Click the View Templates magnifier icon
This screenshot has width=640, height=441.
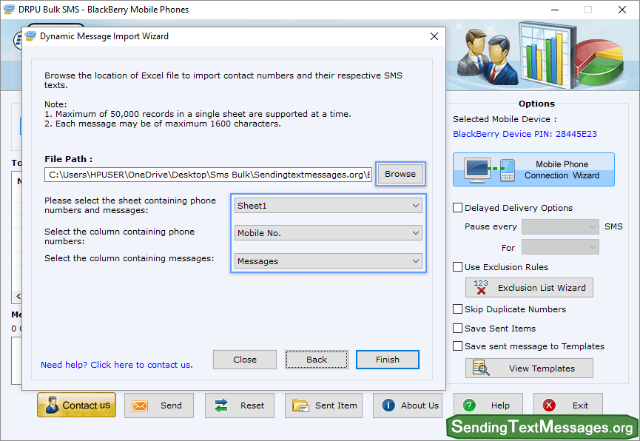pos(481,368)
